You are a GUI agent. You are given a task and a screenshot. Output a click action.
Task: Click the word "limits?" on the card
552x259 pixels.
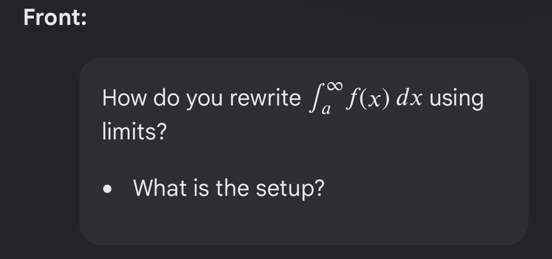click(134, 131)
